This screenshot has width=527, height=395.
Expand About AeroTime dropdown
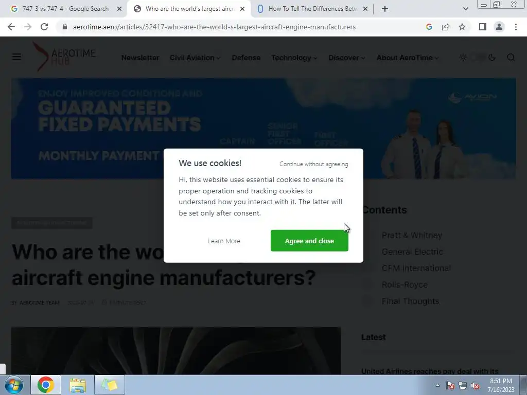[408, 58]
